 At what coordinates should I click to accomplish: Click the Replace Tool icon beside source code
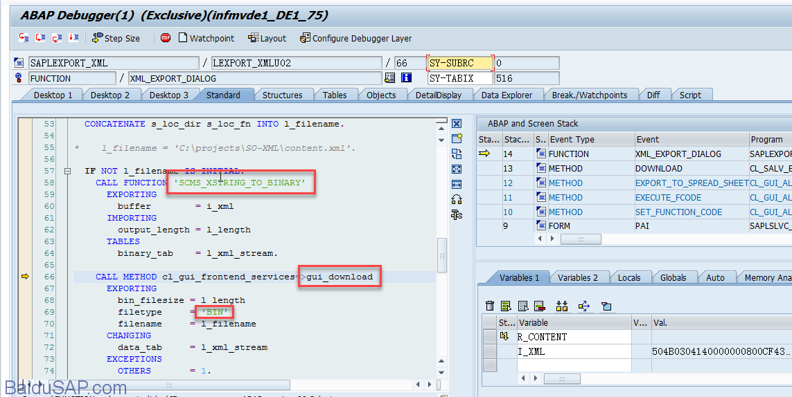(457, 154)
